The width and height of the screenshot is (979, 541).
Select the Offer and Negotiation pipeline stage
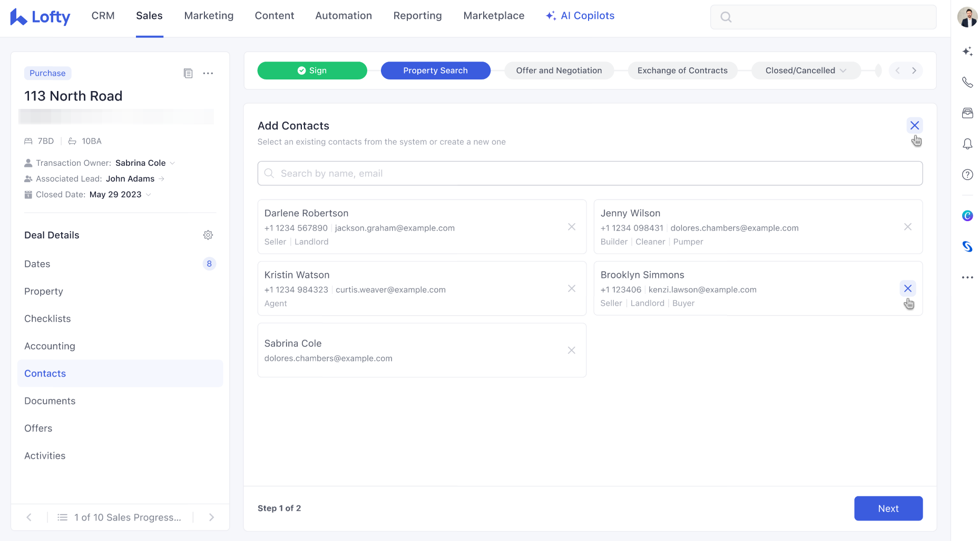[x=559, y=71]
